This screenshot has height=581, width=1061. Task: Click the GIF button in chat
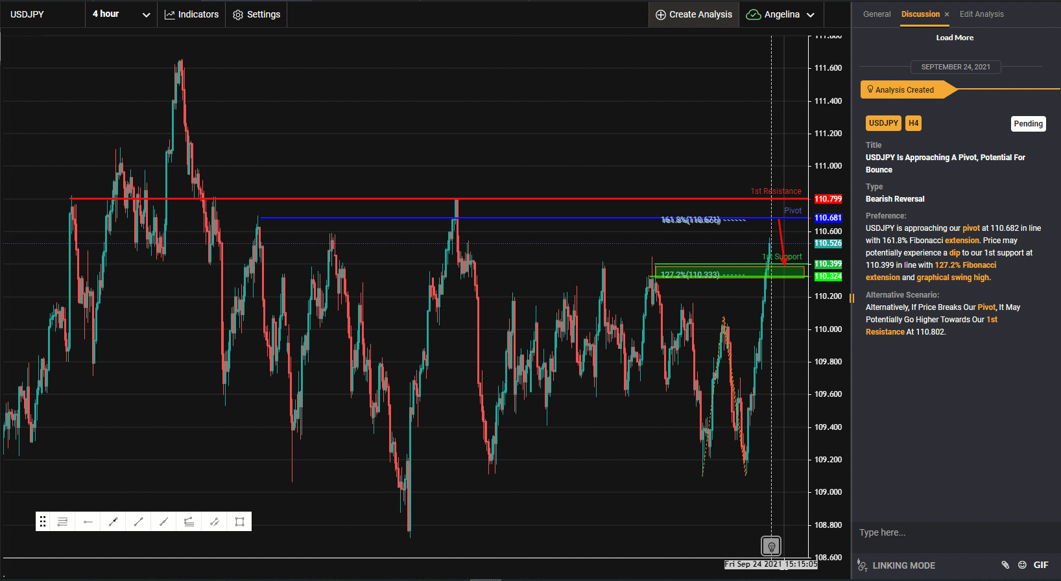coord(1041,565)
